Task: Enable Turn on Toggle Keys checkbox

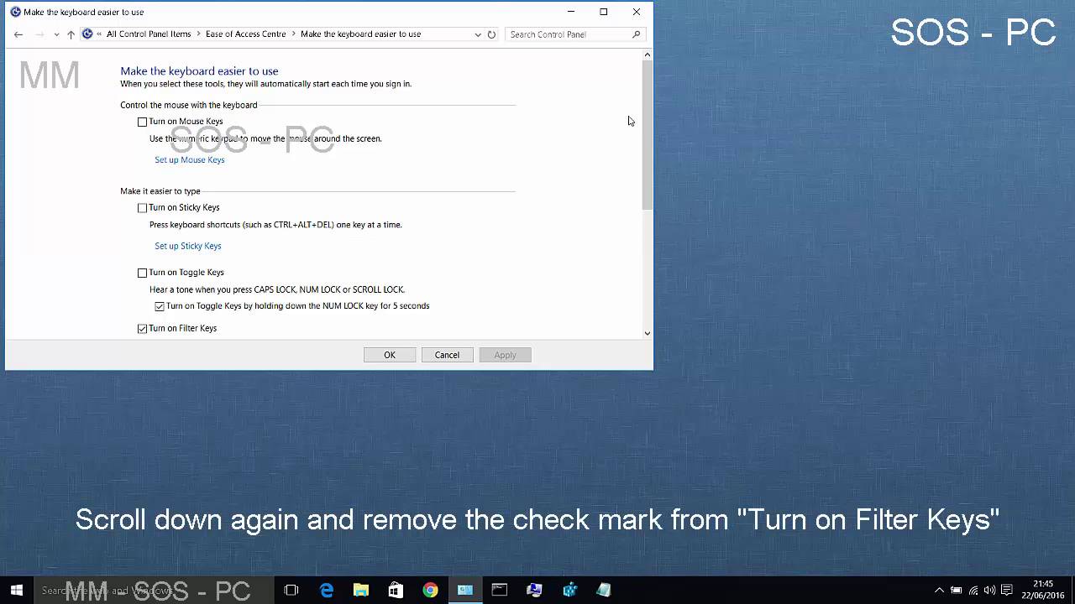Action: coord(143,273)
